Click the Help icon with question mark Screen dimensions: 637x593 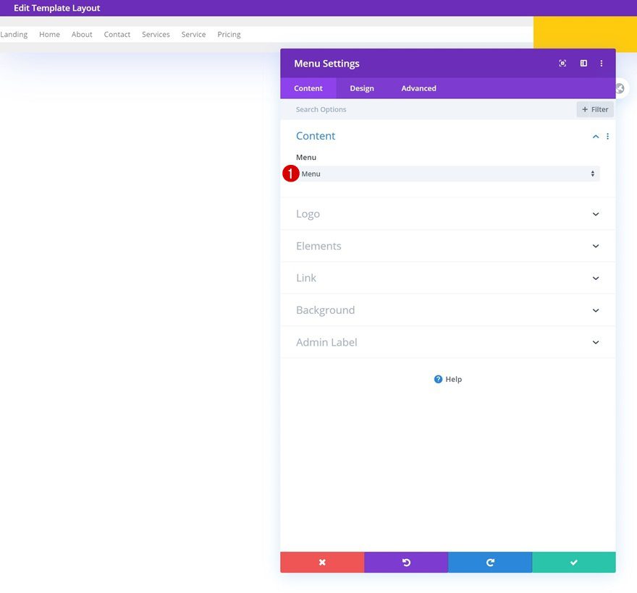(x=437, y=378)
